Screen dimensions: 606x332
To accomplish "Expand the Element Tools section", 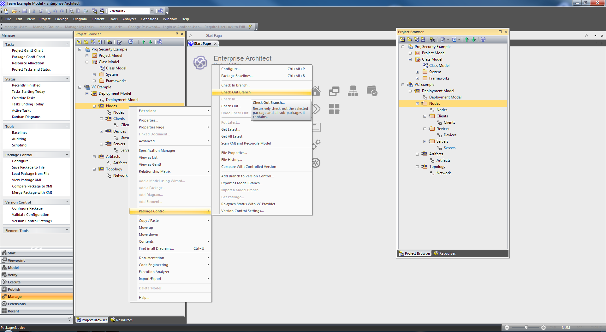I will (67, 230).
